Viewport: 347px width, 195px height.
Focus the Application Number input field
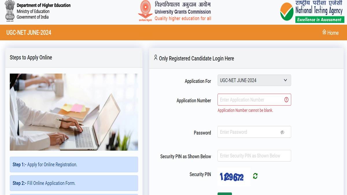pyautogui.click(x=254, y=100)
